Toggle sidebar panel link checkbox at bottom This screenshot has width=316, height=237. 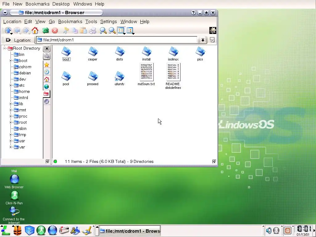click(x=47, y=161)
